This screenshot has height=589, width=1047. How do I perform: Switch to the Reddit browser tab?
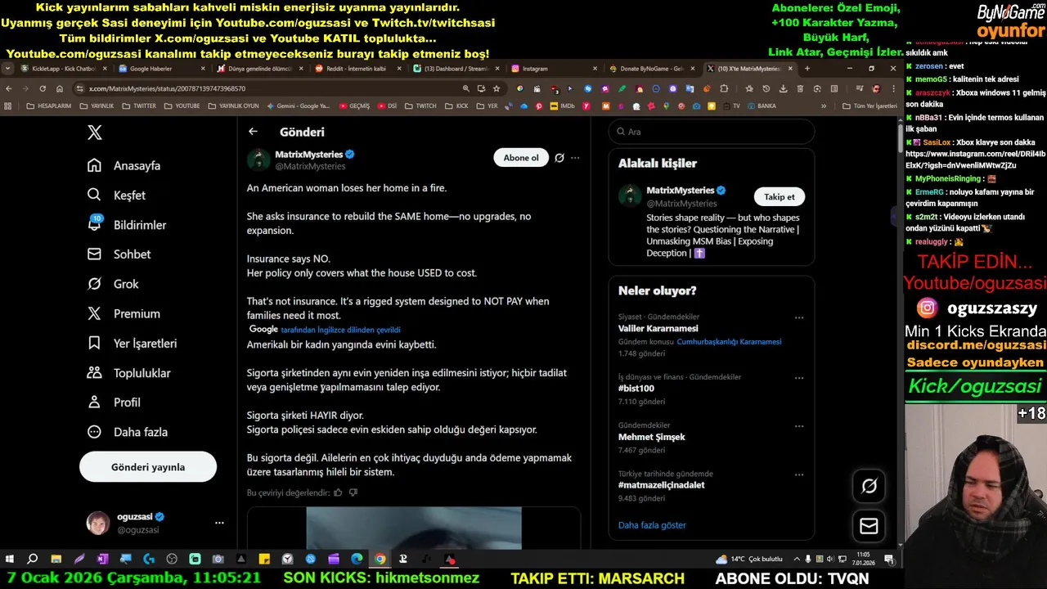(357, 69)
